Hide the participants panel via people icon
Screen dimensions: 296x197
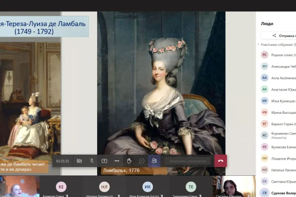(154, 161)
